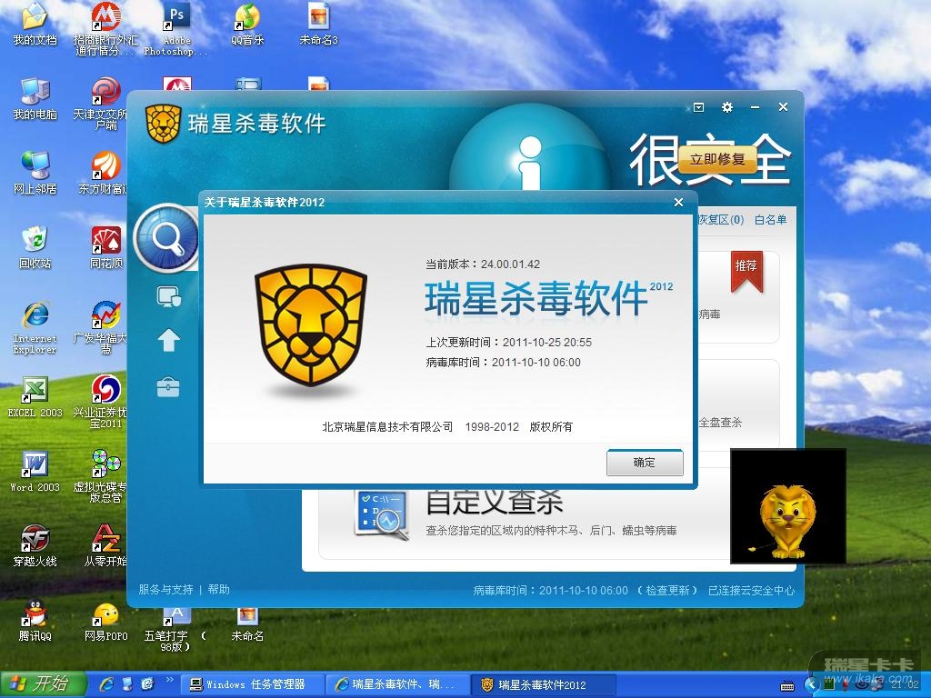Select the 穿越火线 desktop icon

[35, 546]
